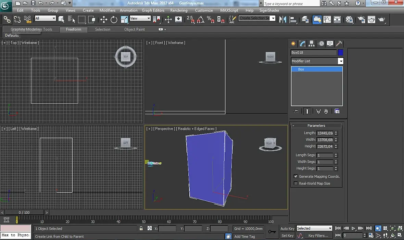Click the Pin Stack icon

296,111
